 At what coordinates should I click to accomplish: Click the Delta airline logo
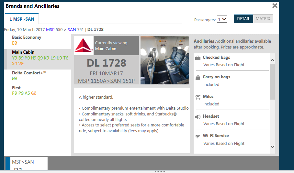pos(84,45)
